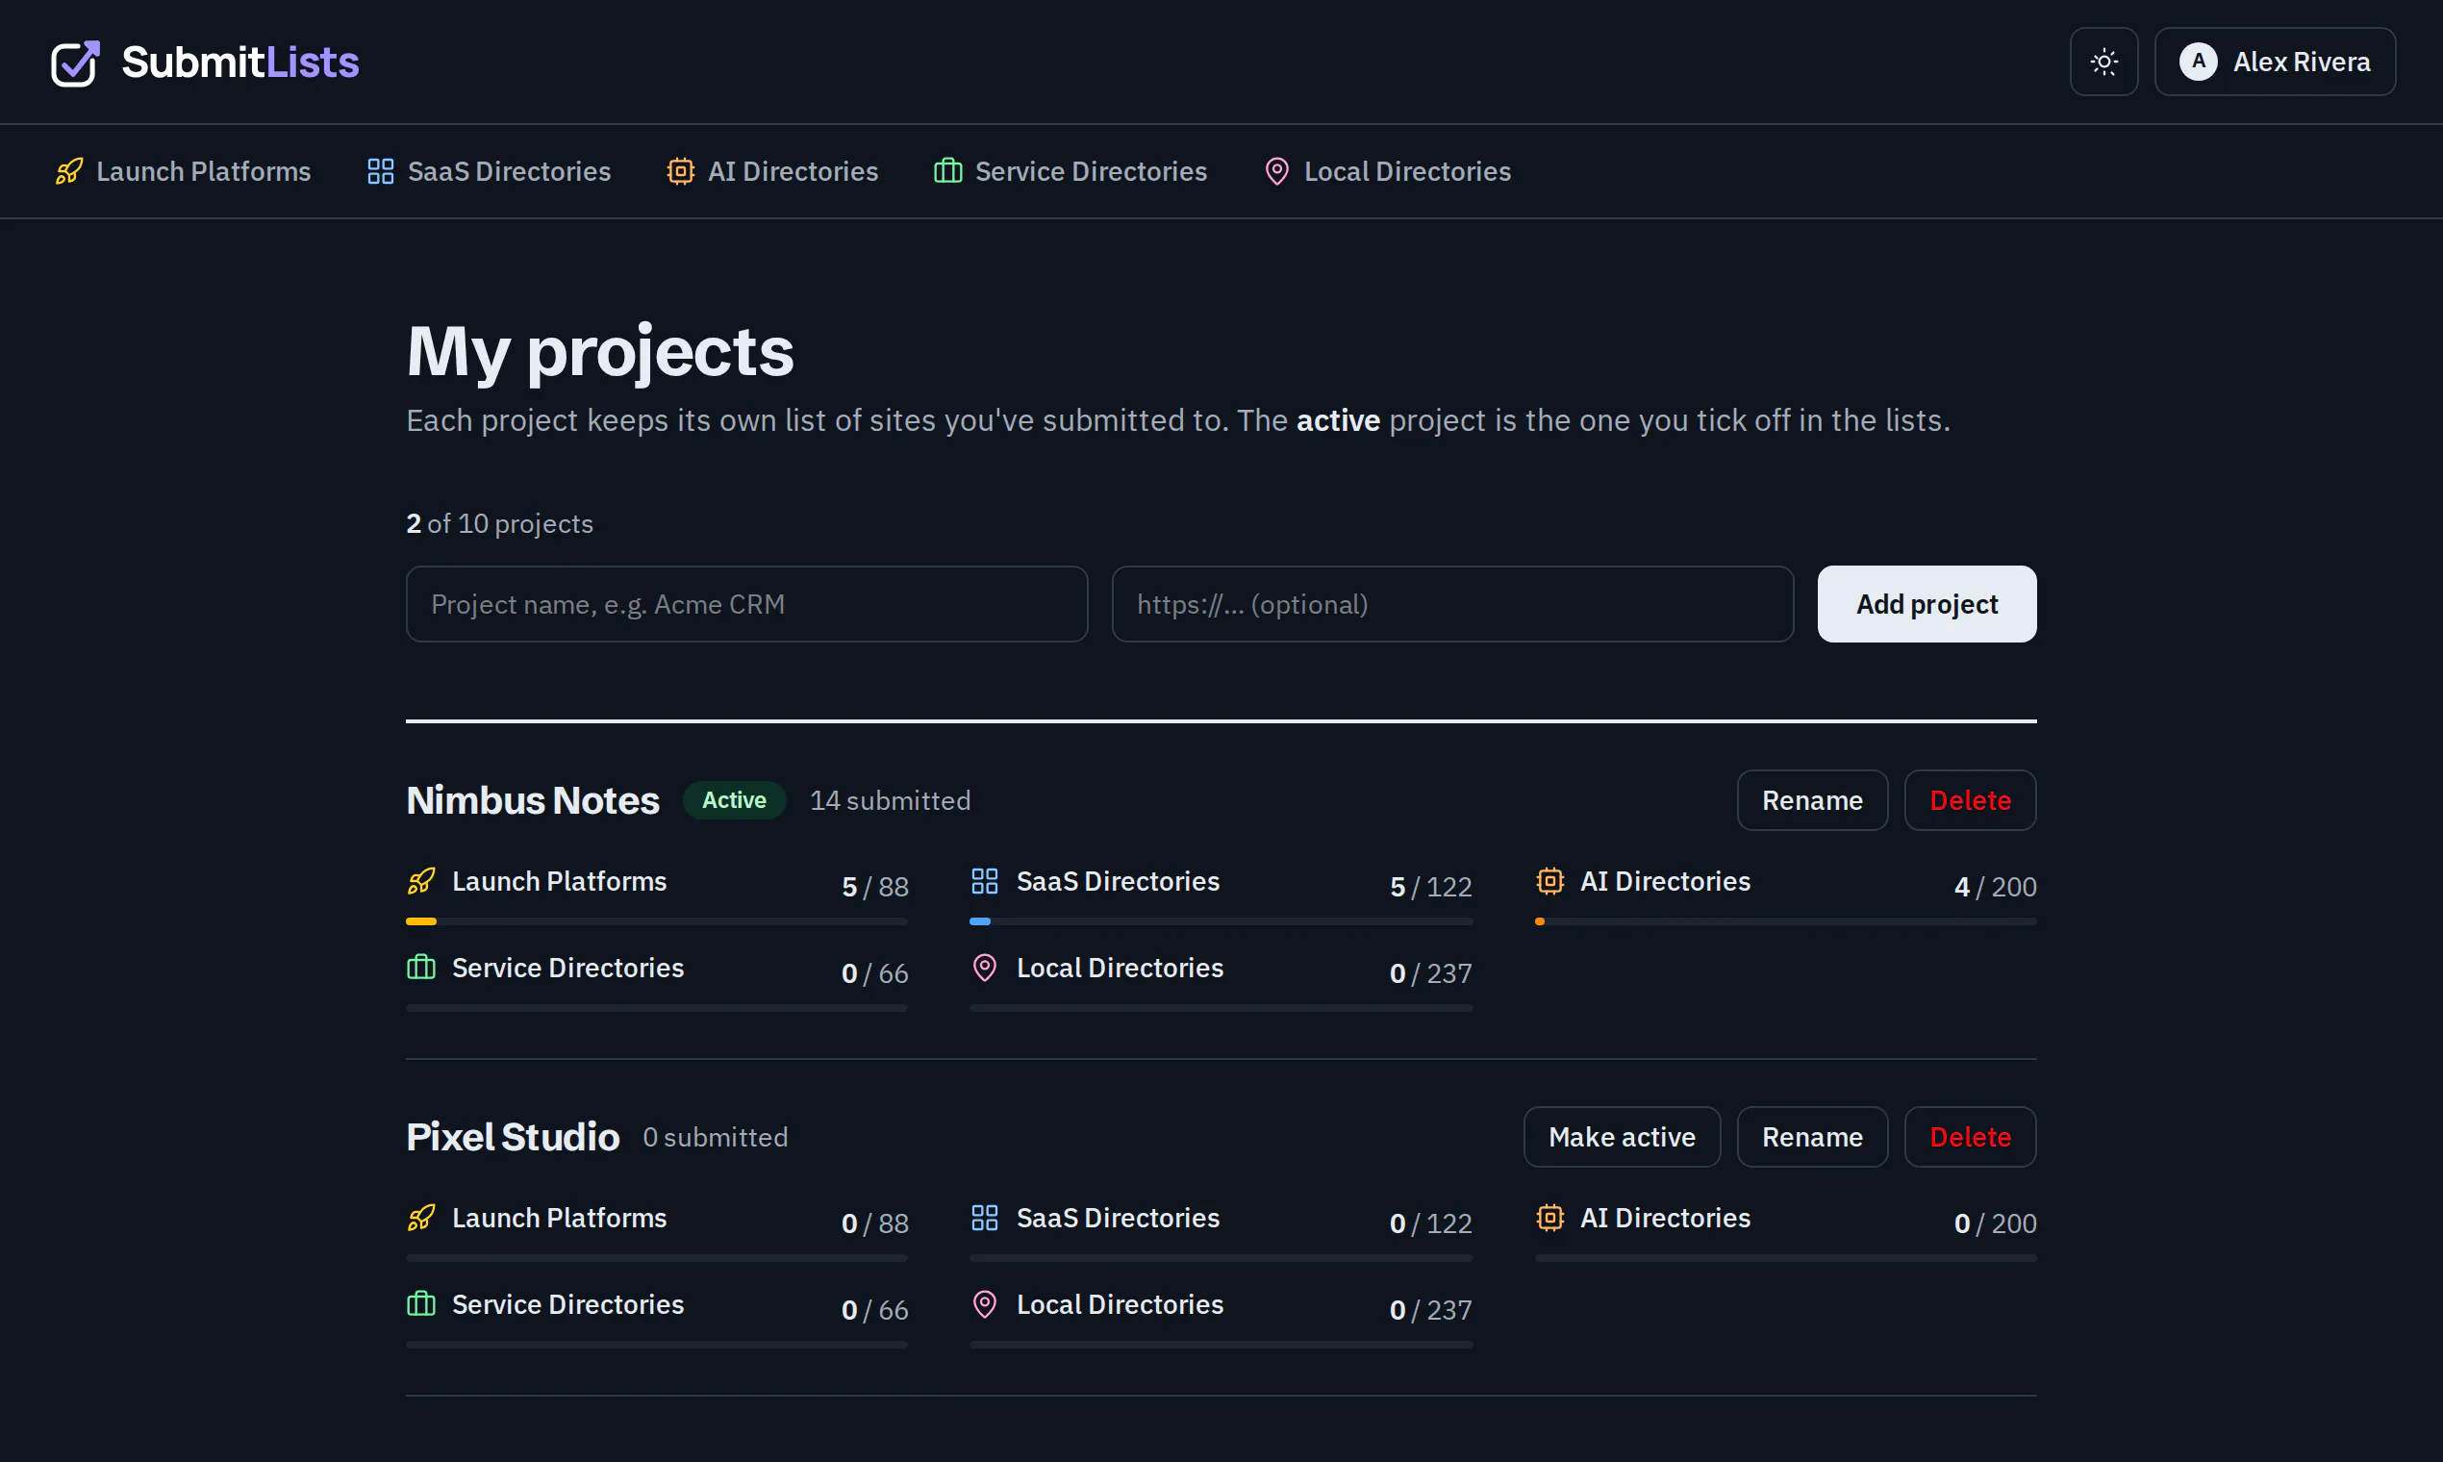Click the Pixel Studio SaaS Directories grid icon
Viewport: 2443px width, 1462px height.
click(985, 1218)
